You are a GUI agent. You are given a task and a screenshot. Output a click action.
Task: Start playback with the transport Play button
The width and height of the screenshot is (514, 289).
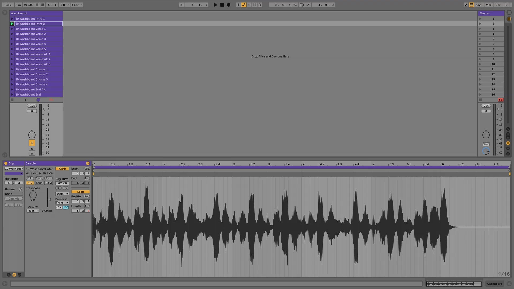coord(215,5)
